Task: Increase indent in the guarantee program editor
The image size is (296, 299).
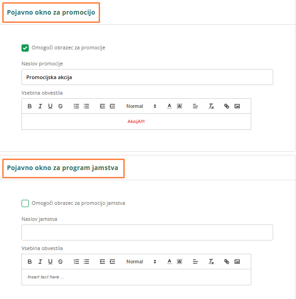Action: point(112,262)
